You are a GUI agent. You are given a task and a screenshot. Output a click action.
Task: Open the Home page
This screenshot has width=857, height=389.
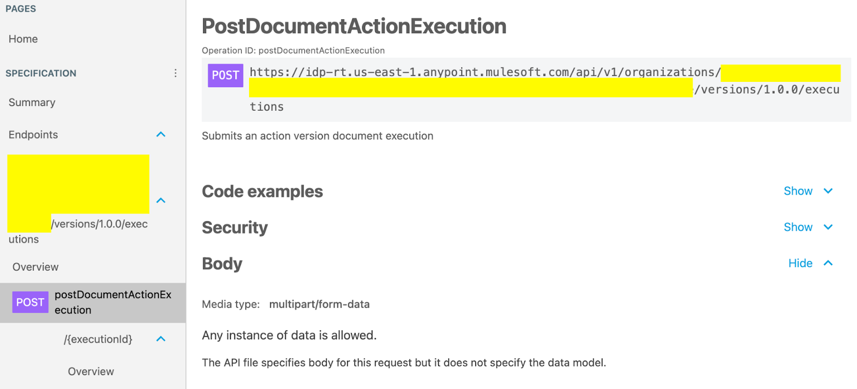[x=22, y=39]
